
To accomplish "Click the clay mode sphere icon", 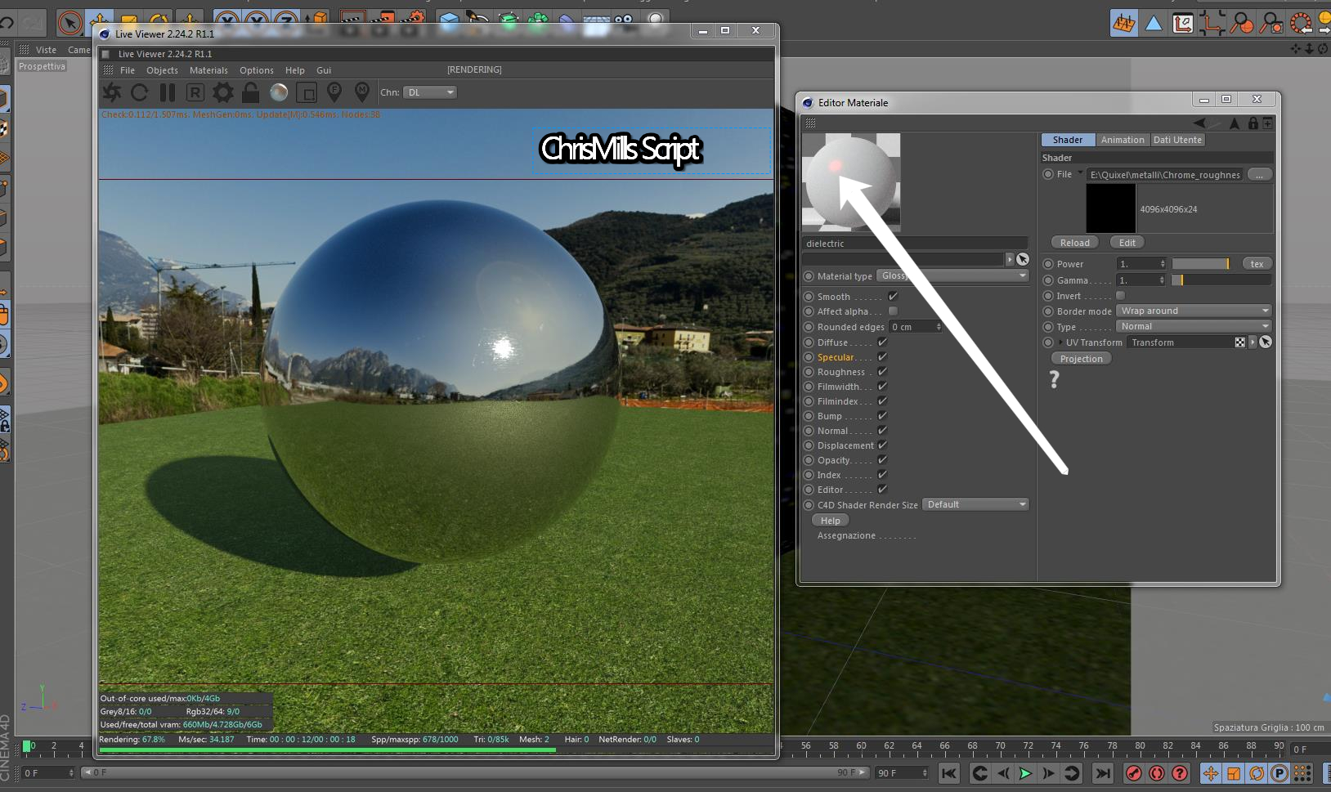I will point(279,92).
